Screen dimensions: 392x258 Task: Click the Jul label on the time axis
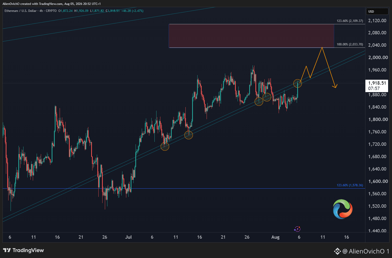coord(128,237)
